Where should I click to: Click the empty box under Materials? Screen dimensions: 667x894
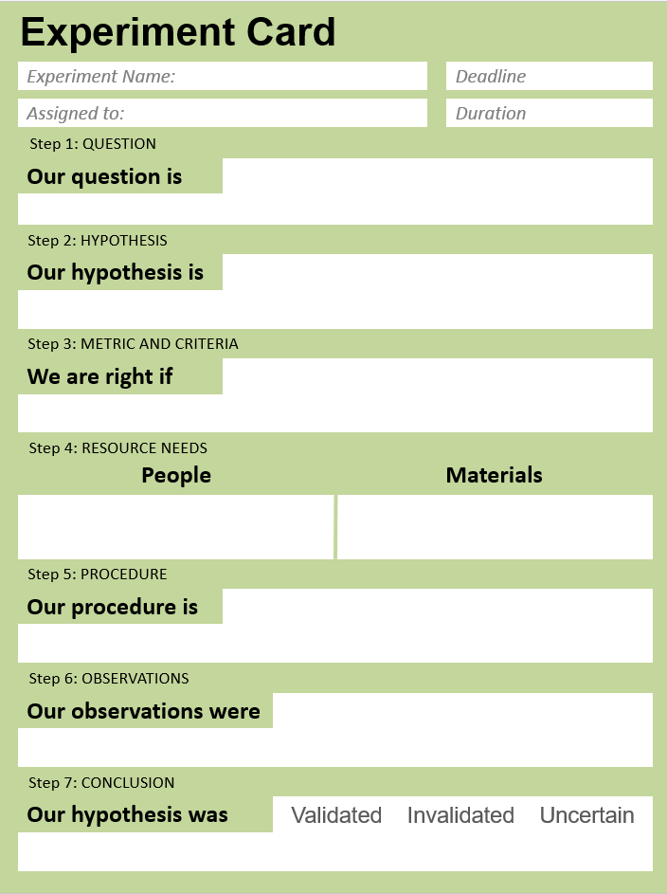[x=495, y=527]
